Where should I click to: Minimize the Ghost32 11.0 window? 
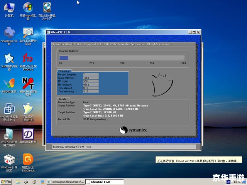(x=190, y=32)
